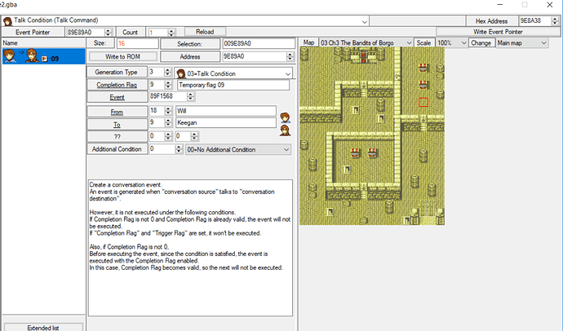
Task: Adjust the Additional Condition number stepper
Action: pyautogui.click(x=179, y=149)
